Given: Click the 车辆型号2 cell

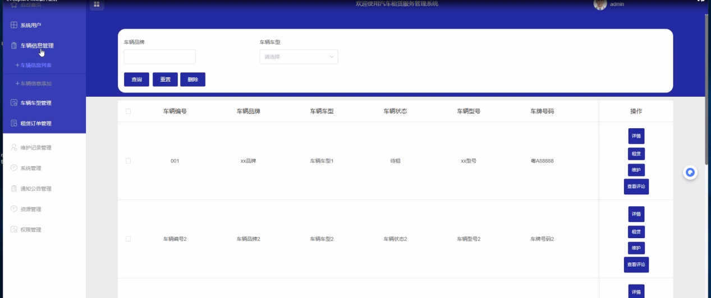Looking at the screenshot, I should click(x=469, y=239).
